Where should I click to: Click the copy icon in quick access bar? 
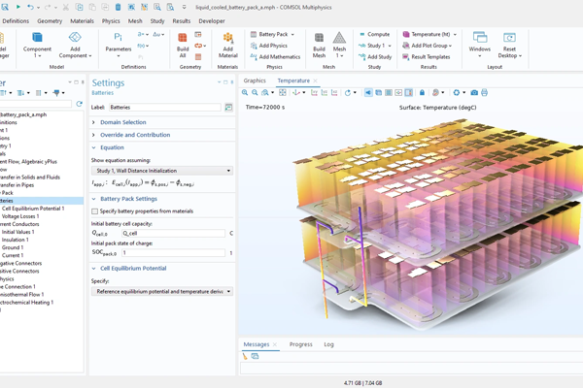pos(80,7)
